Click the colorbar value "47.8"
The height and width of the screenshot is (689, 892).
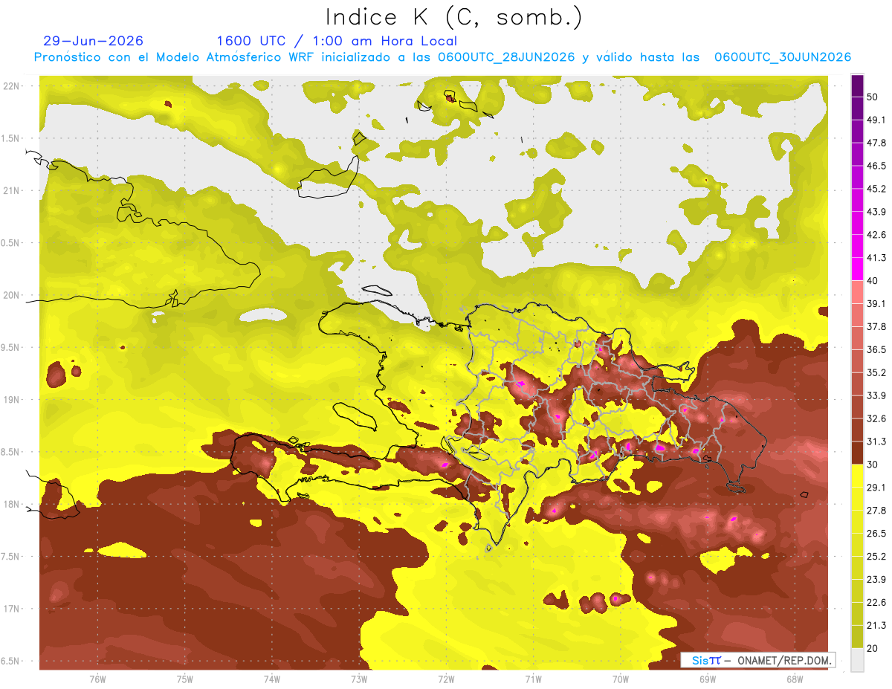pyautogui.click(x=876, y=143)
